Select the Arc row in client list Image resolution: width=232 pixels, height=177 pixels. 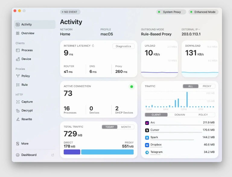[x=180, y=123]
